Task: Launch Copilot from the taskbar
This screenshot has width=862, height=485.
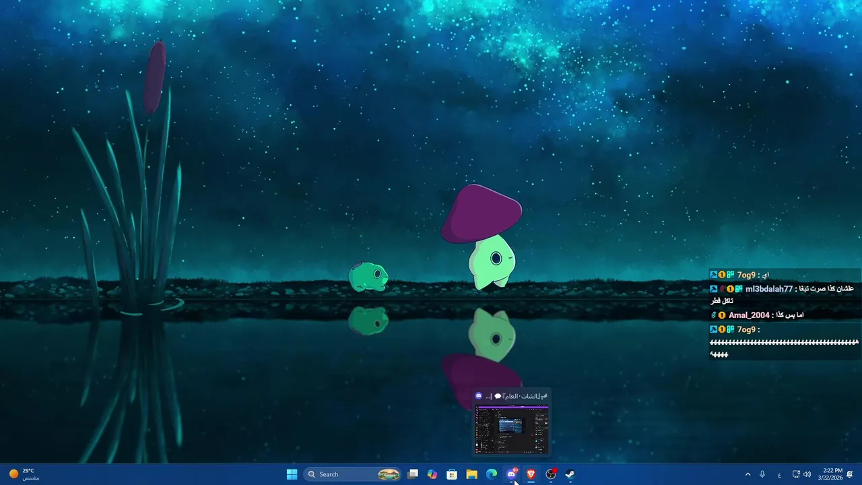Action: click(x=432, y=474)
